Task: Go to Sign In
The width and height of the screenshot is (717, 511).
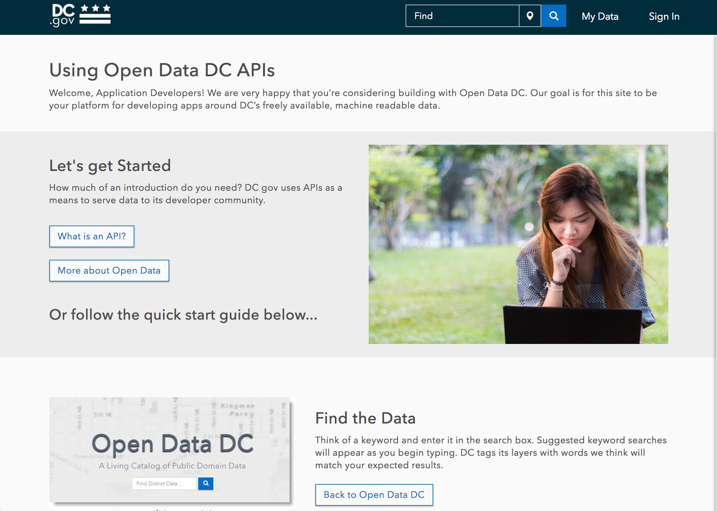Action: [x=664, y=16]
